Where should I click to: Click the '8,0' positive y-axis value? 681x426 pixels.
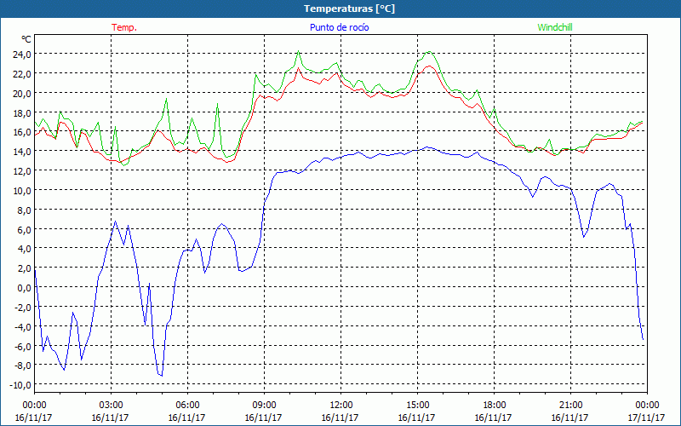click(x=24, y=210)
